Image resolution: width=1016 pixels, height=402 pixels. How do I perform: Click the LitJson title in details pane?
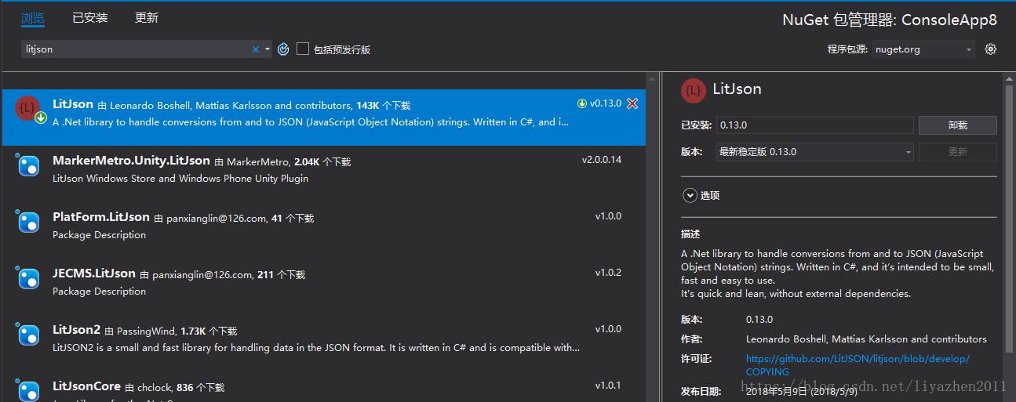(737, 89)
